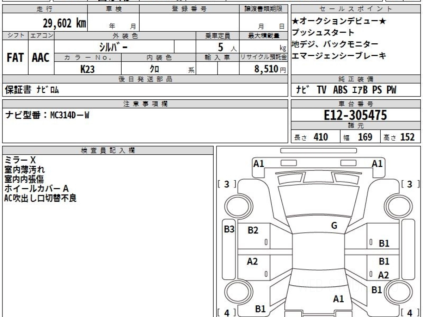This screenshot has width=423, height=317.
Task: Select the ナビ TV ABS equipment line
Action: click(x=346, y=90)
